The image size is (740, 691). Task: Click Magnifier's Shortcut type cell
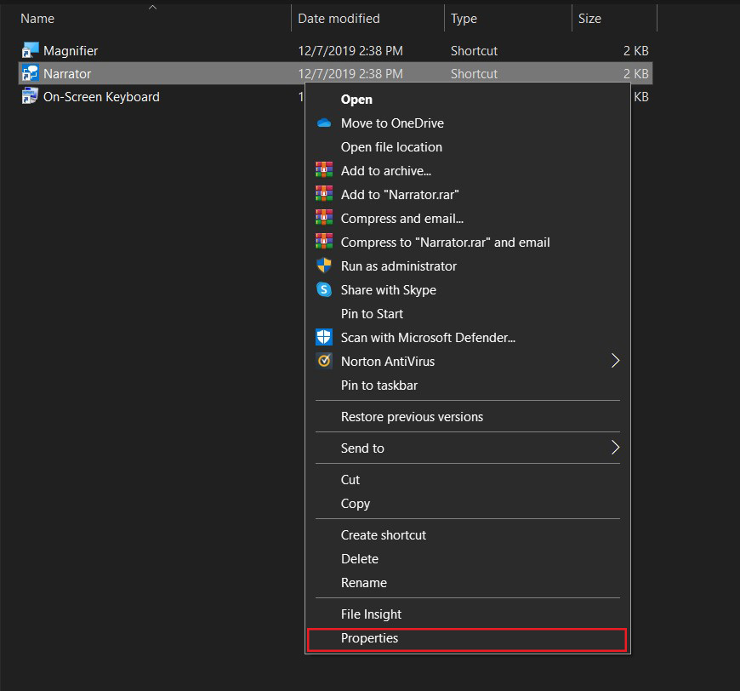pyautogui.click(x=474, y=51)
